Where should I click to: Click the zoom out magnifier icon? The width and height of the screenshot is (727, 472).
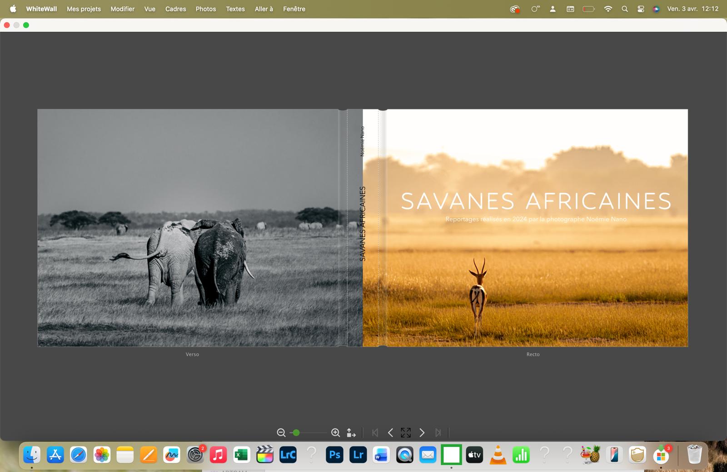coord(281,433)
